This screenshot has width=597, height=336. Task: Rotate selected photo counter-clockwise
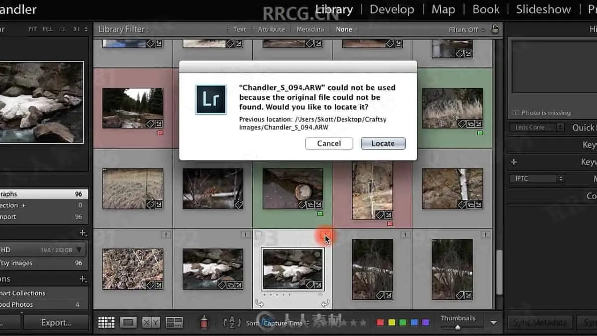259,303
